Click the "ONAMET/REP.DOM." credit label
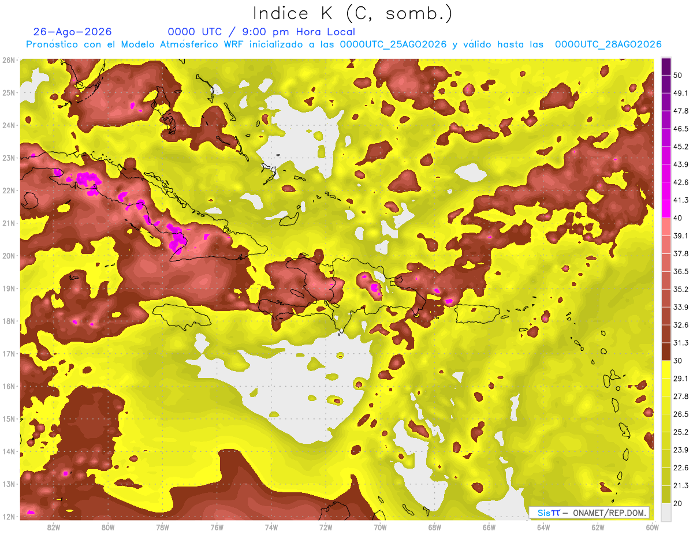The width and height of the screenshot is (693, 535). tap(609, 512)
